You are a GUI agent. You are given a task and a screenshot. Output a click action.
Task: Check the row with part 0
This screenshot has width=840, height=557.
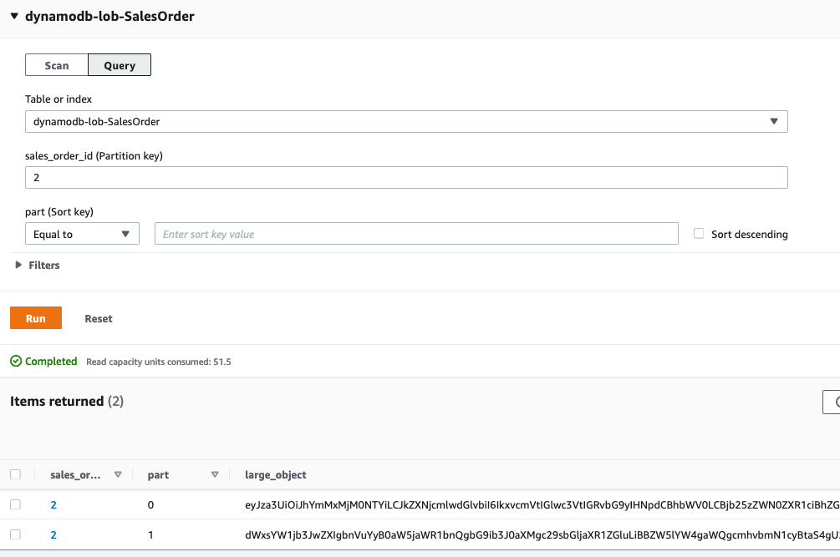click(x=16, y=504)
